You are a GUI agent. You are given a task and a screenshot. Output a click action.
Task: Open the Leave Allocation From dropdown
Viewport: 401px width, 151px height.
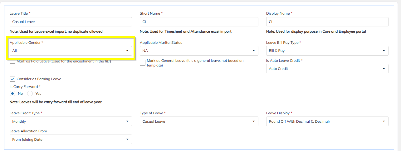[71, 140]
